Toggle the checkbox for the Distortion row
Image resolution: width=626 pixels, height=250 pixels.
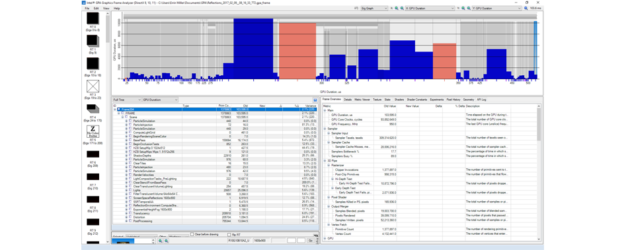(130, 217)
